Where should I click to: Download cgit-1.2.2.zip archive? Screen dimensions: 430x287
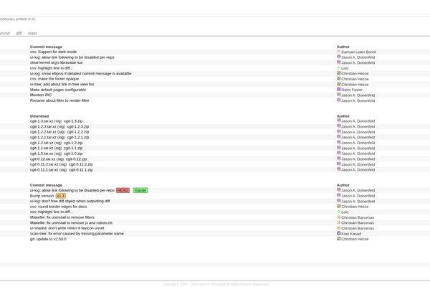point(78,132)
